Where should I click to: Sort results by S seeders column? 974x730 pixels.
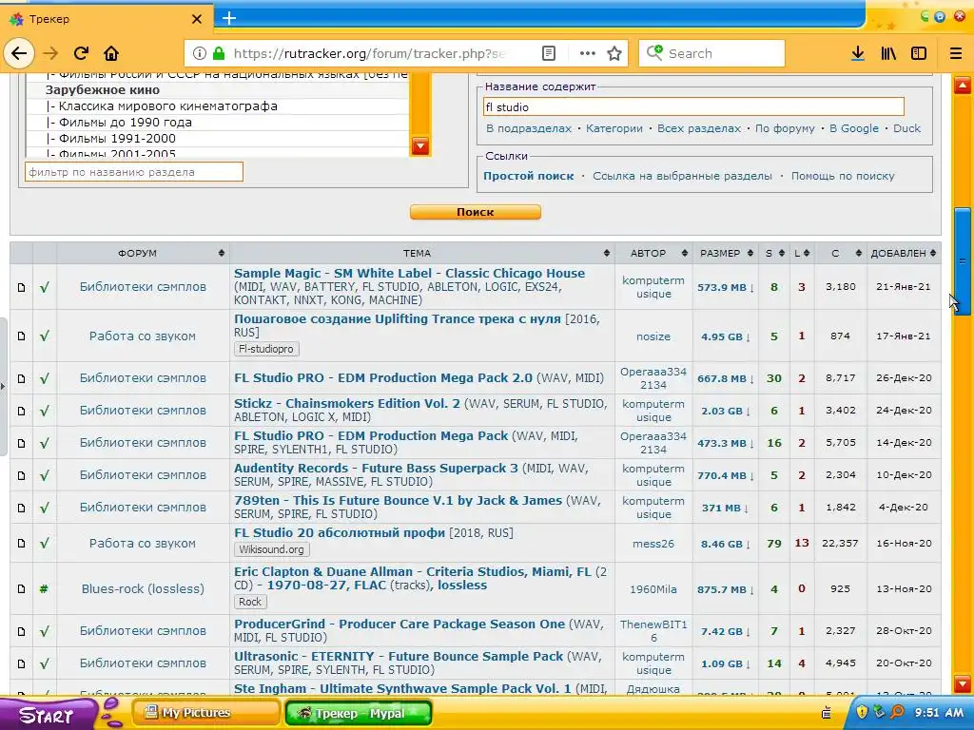pos(774,253)
